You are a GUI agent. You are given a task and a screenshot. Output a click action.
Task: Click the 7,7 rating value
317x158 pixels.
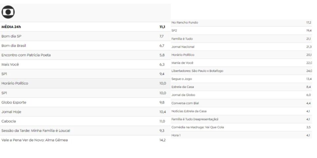(161, 36)
